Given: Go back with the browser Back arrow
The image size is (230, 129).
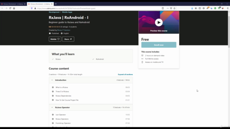Looking at the screenshot, I should 3,8.
